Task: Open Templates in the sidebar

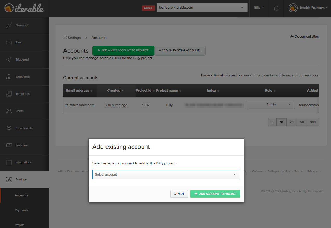Action: [24, 94]
